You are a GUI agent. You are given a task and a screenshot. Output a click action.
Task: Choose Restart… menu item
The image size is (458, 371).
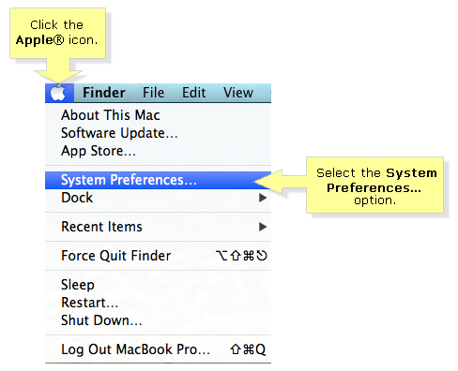[90, 303]
